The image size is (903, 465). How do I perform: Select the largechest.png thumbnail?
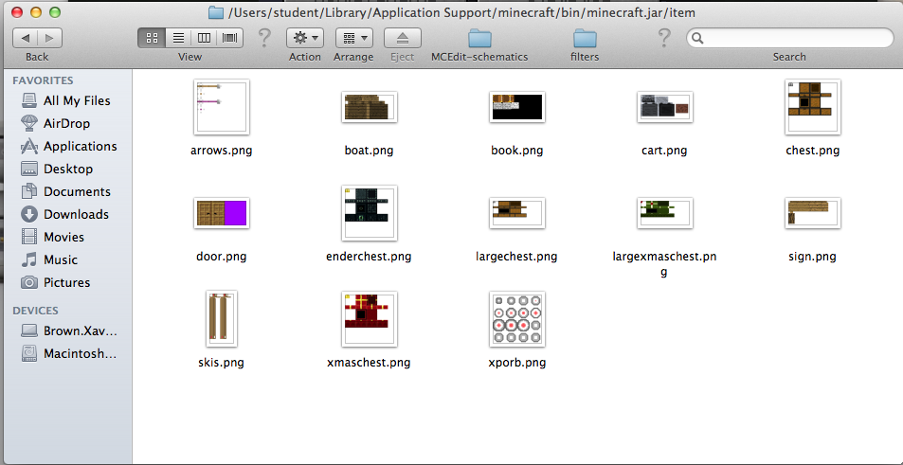click(517, 213)
